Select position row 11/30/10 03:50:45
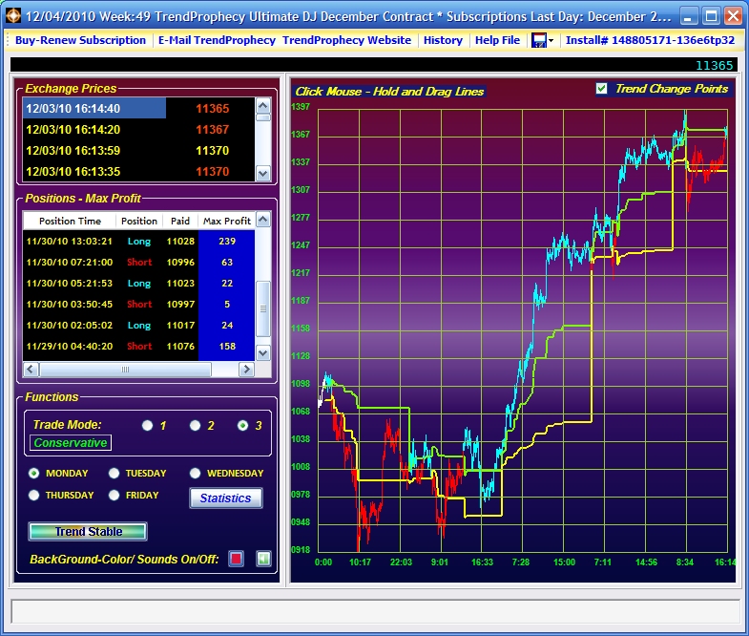The height and width of the screenshot is (636, 749). (138, 304)
